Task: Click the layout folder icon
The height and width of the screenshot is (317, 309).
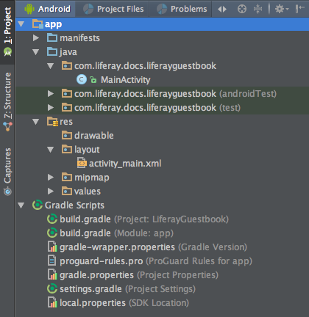Action: [x=67, y=150]
